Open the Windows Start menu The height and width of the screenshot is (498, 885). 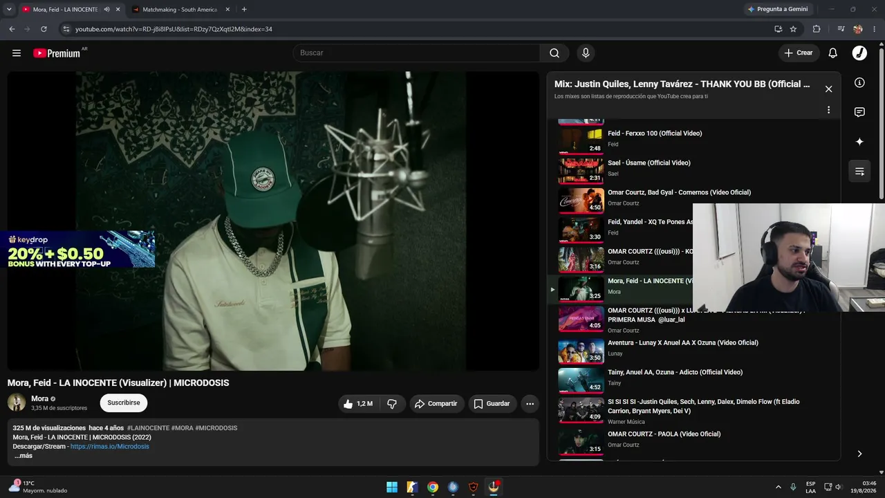(x=392, y=487)
